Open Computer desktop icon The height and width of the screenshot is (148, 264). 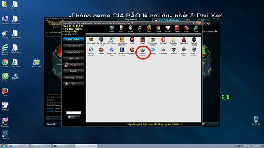[x=5, y=20]
